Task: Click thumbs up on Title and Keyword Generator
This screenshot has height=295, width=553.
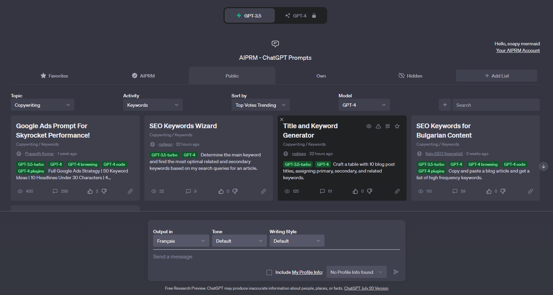Action: (x=355, y=191)
